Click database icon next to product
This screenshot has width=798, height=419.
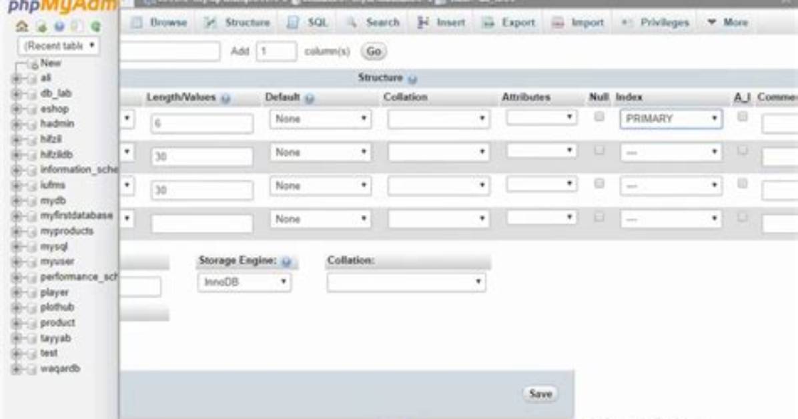[32, 324]
